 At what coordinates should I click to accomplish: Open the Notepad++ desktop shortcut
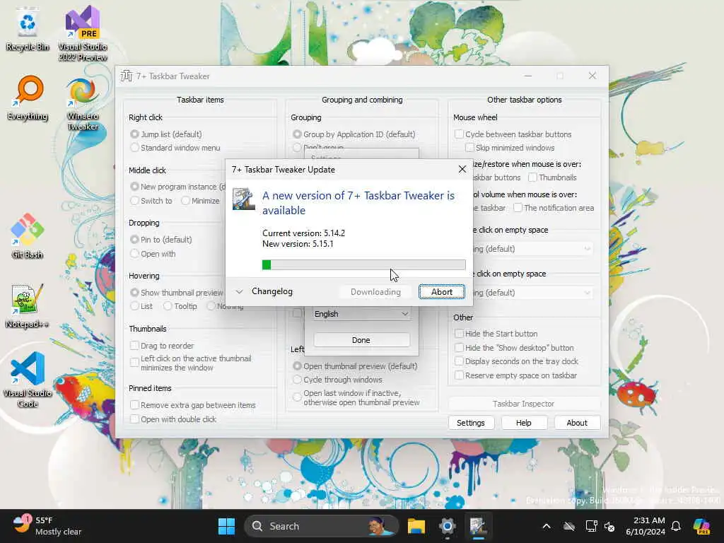click(x=28, y=305)
